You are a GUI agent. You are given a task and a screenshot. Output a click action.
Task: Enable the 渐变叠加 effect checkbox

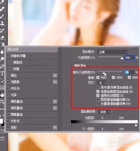pyautogui.click(x=8, y=108)
